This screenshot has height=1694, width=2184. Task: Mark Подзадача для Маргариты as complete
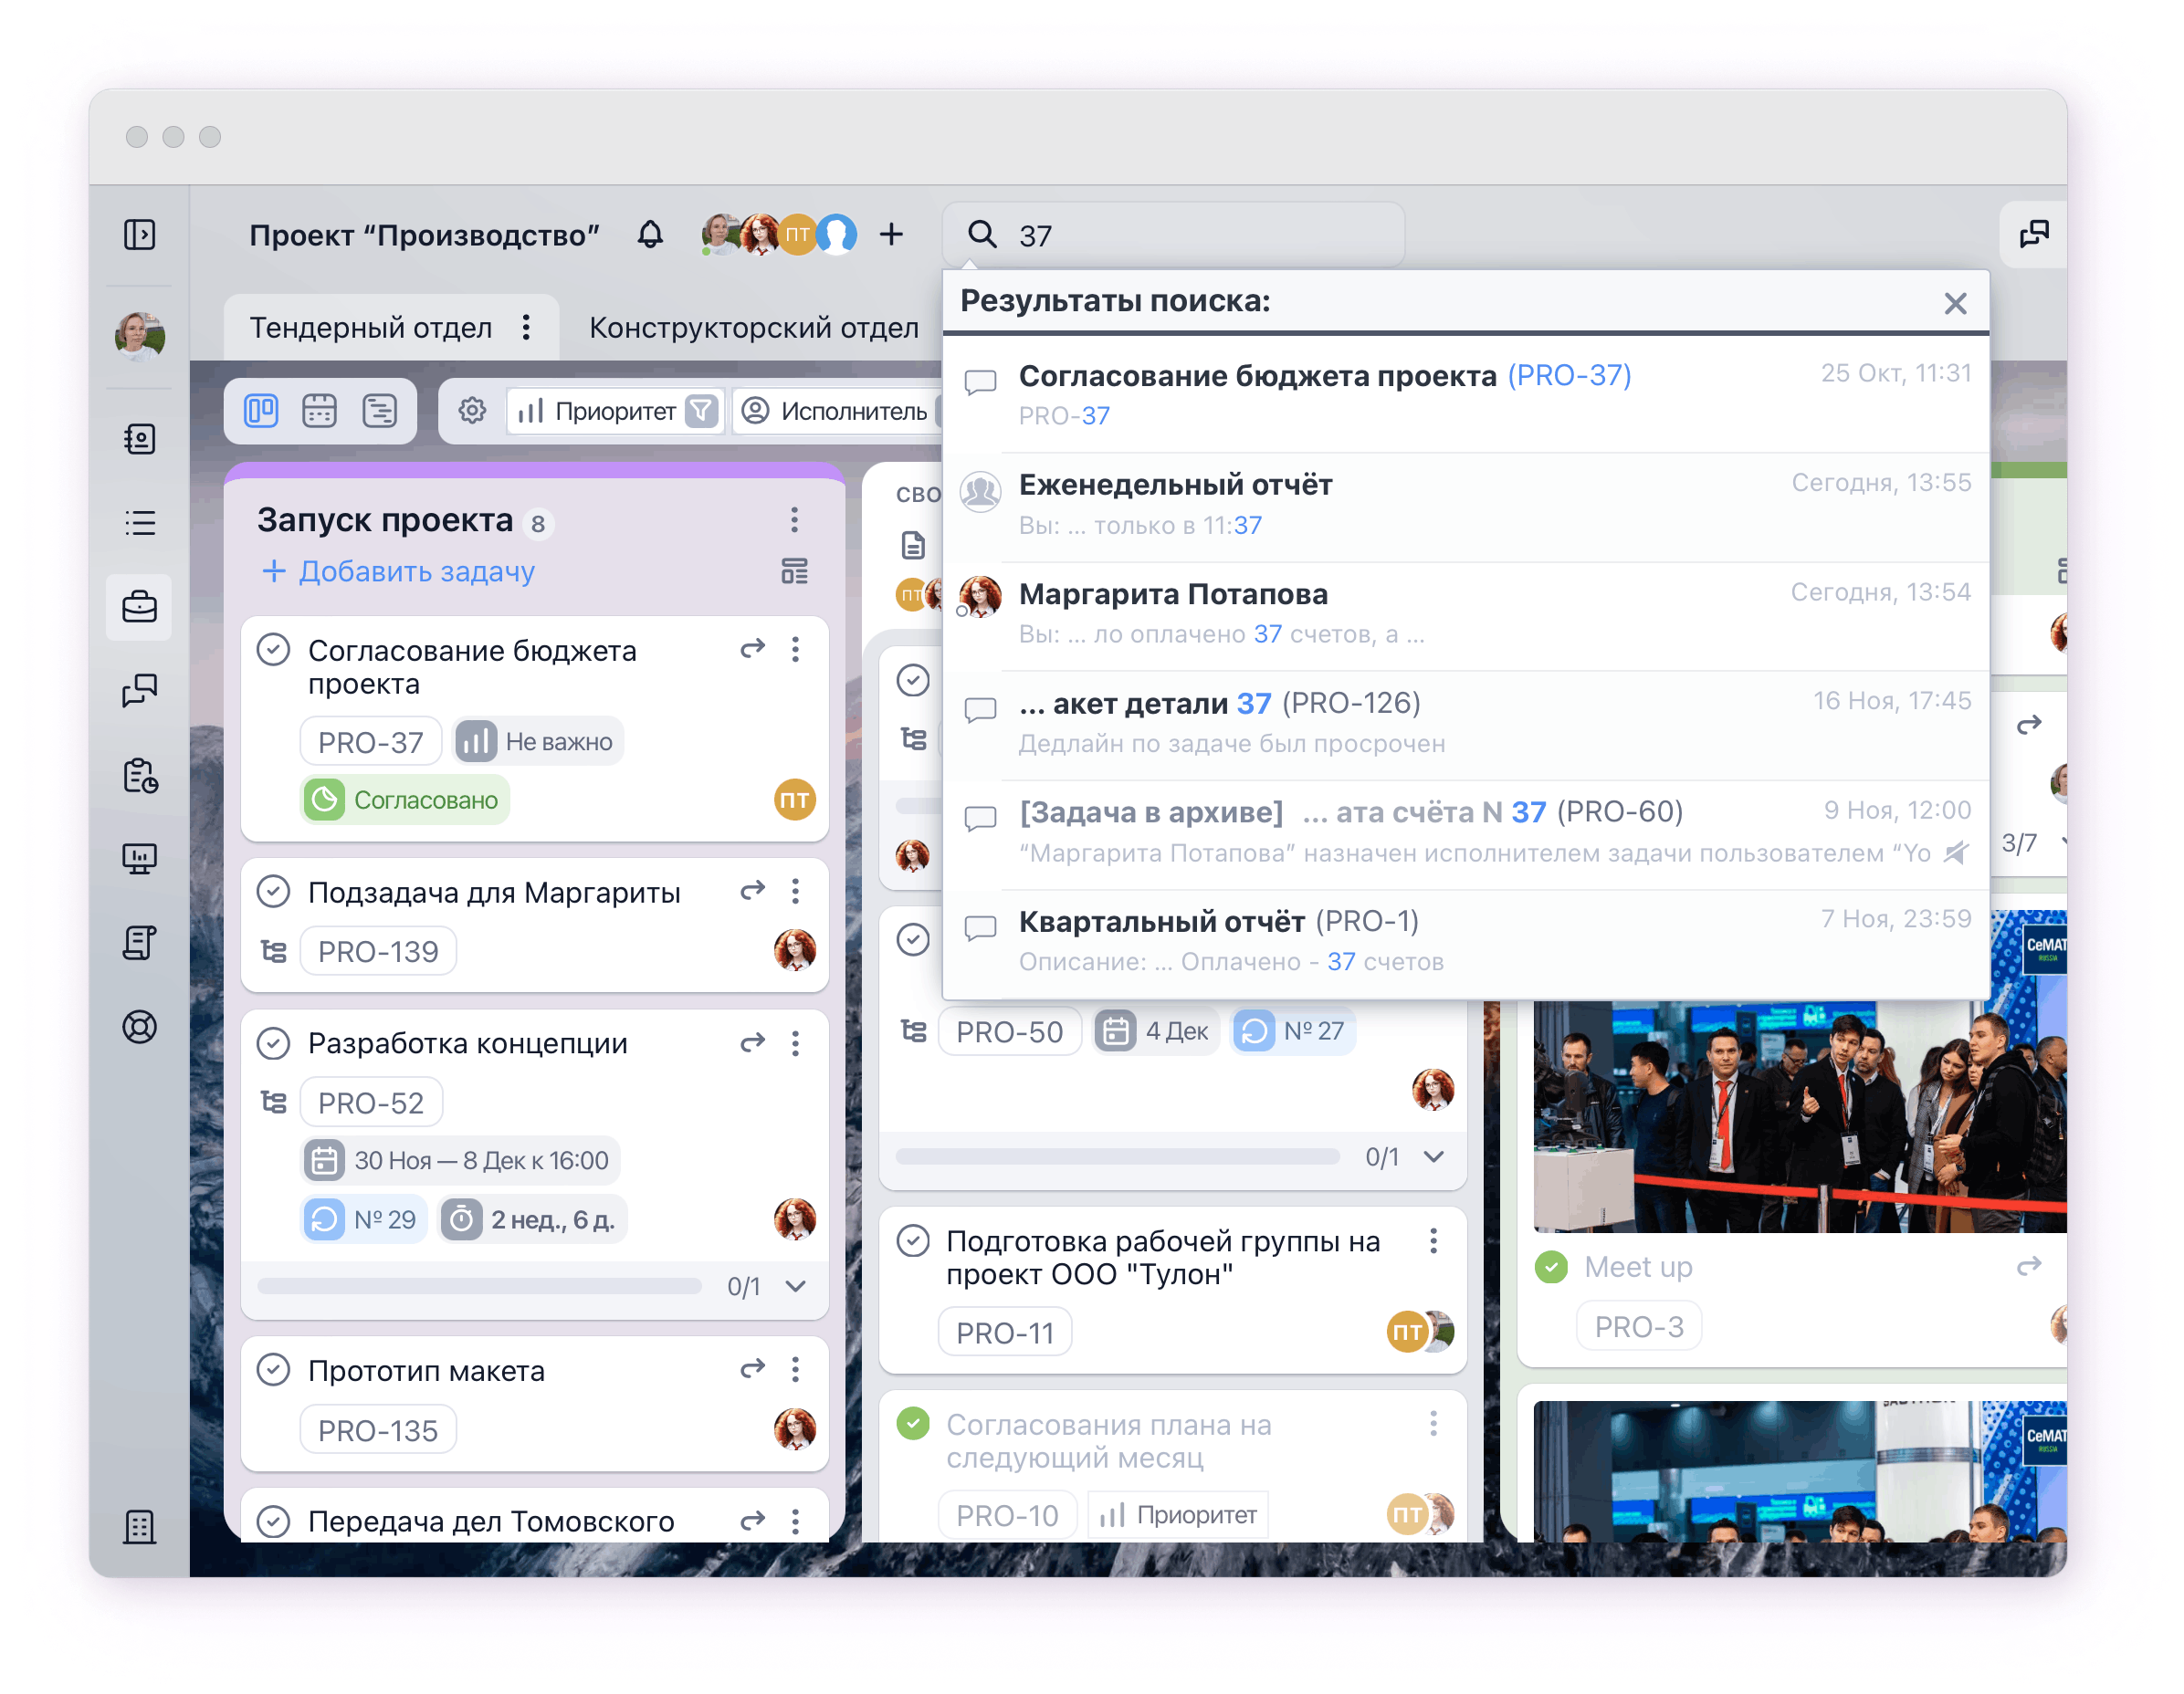point(273,892)
